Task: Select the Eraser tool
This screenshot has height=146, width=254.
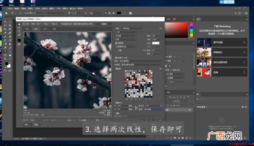Action: tap(10, 40)
